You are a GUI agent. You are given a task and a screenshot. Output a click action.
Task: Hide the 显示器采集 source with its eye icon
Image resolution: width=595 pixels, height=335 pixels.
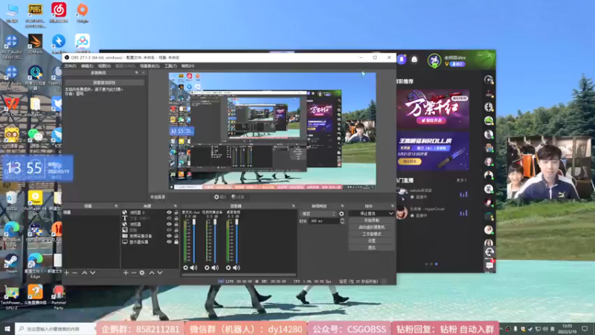click(169, 241)
